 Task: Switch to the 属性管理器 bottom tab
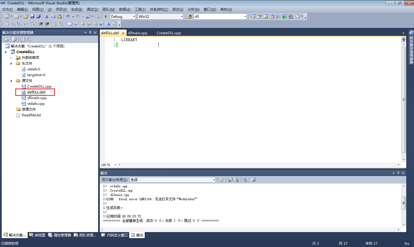60,235
